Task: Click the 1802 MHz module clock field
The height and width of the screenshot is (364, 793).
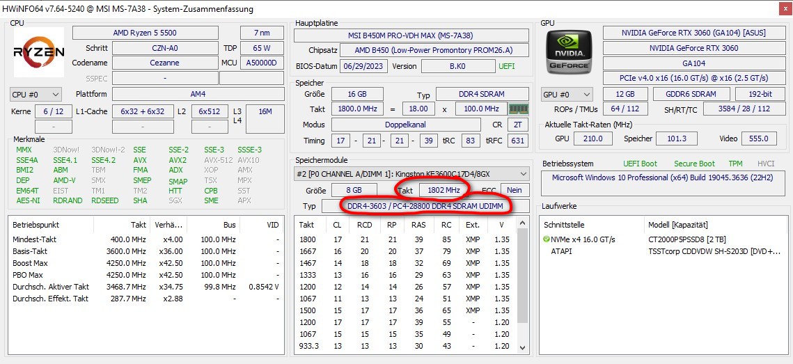Action: [x=443, y=190]
